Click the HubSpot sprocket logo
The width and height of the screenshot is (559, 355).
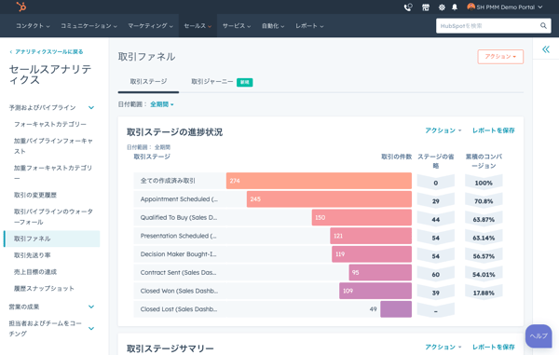(21, 7)
